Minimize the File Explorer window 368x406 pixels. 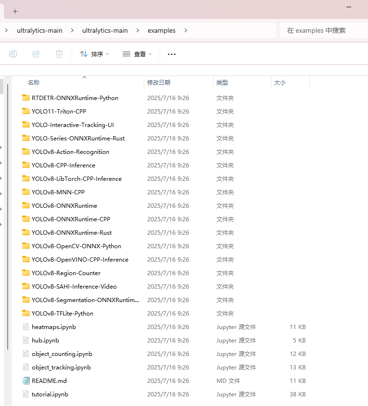tap(349, 7)
